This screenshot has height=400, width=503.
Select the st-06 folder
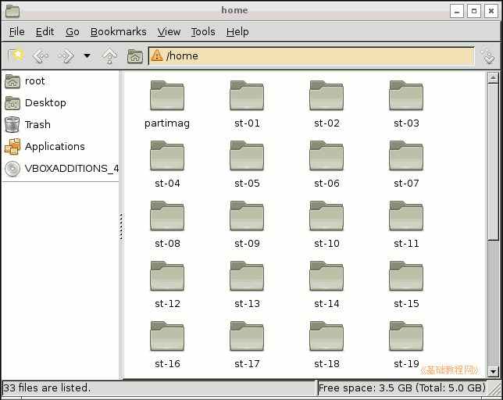326,165
